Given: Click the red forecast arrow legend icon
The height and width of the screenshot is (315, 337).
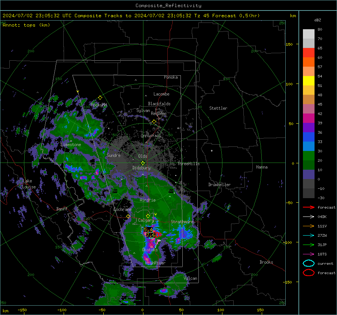Looking at the screenshot, I should (x=309, y=207).
